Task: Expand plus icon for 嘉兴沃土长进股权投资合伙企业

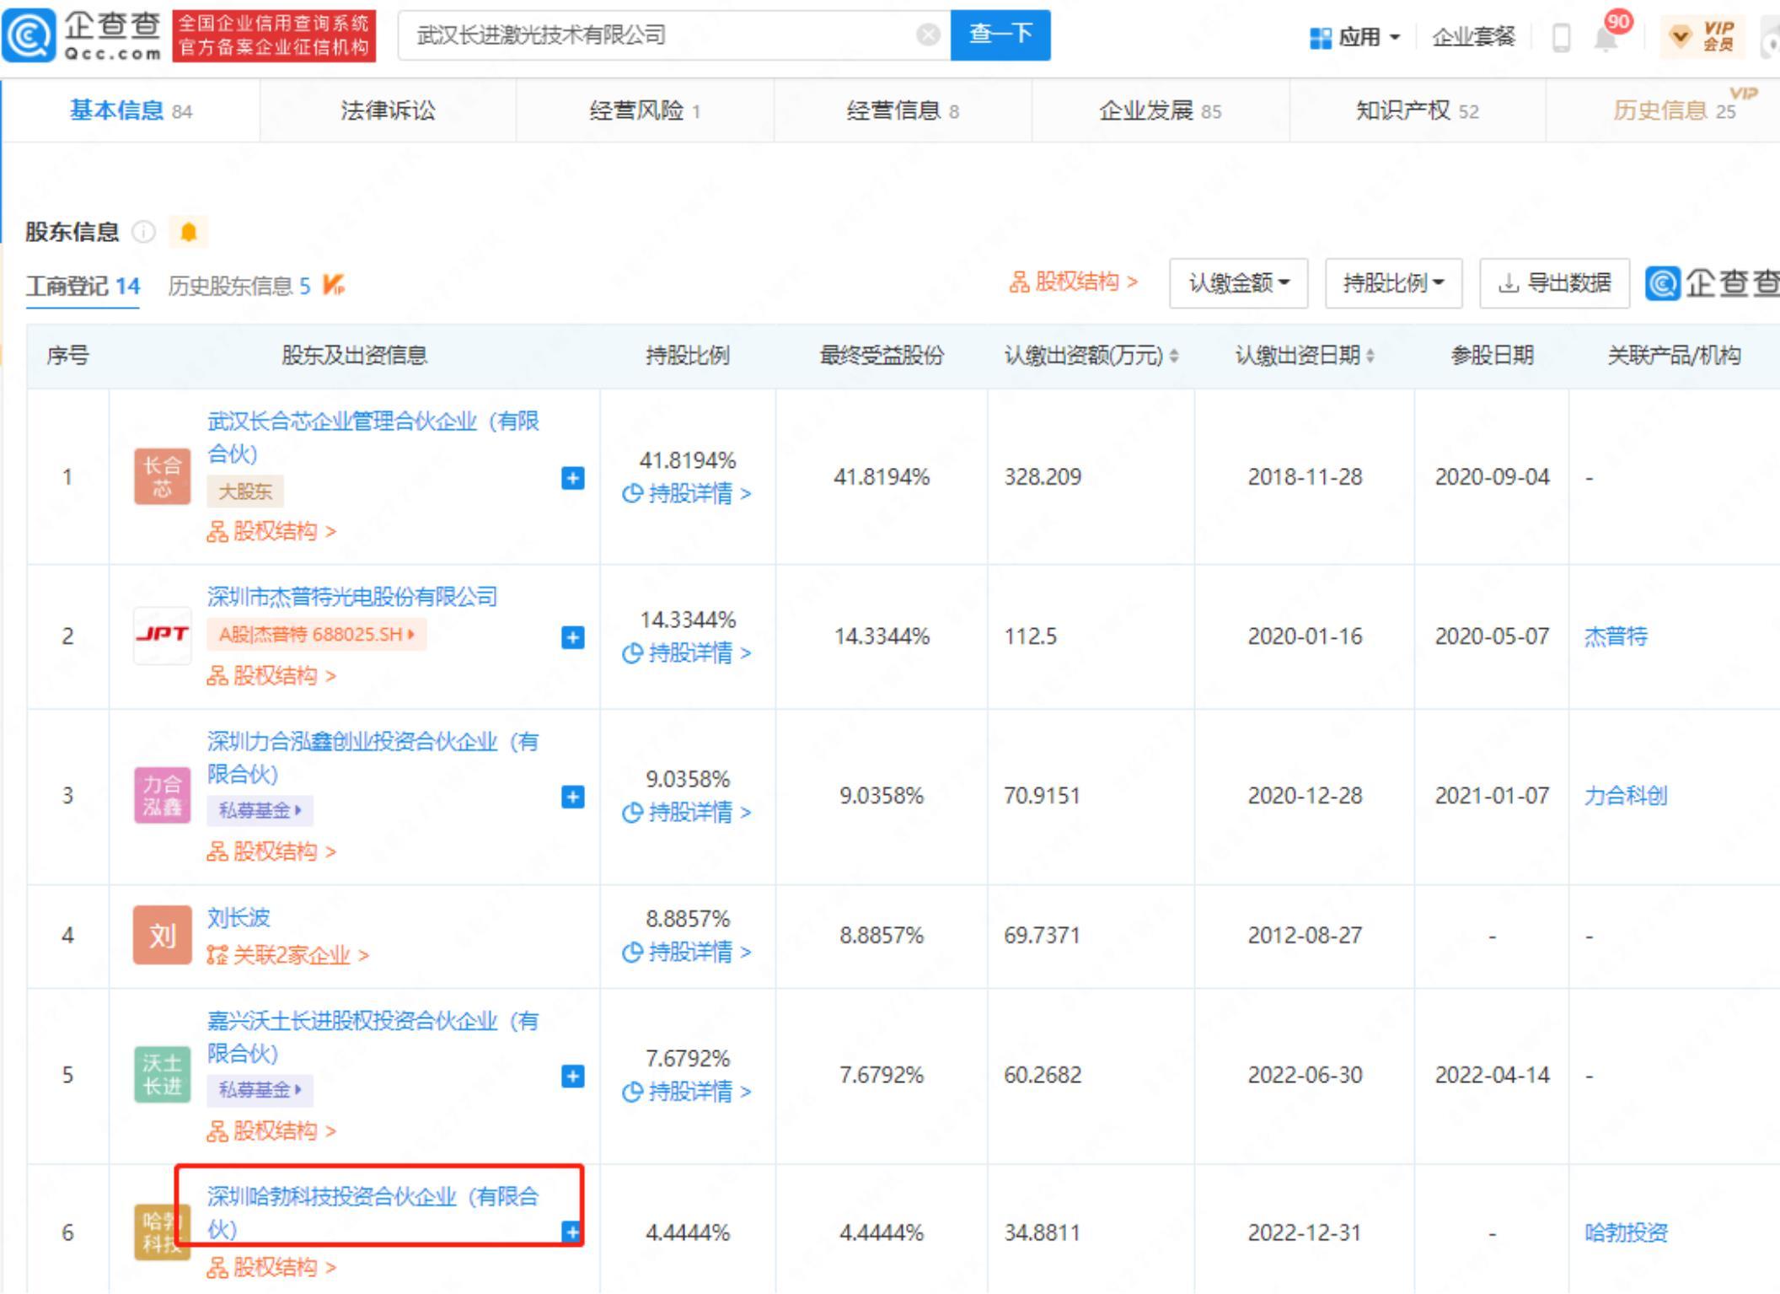Action: (572, 1076)
